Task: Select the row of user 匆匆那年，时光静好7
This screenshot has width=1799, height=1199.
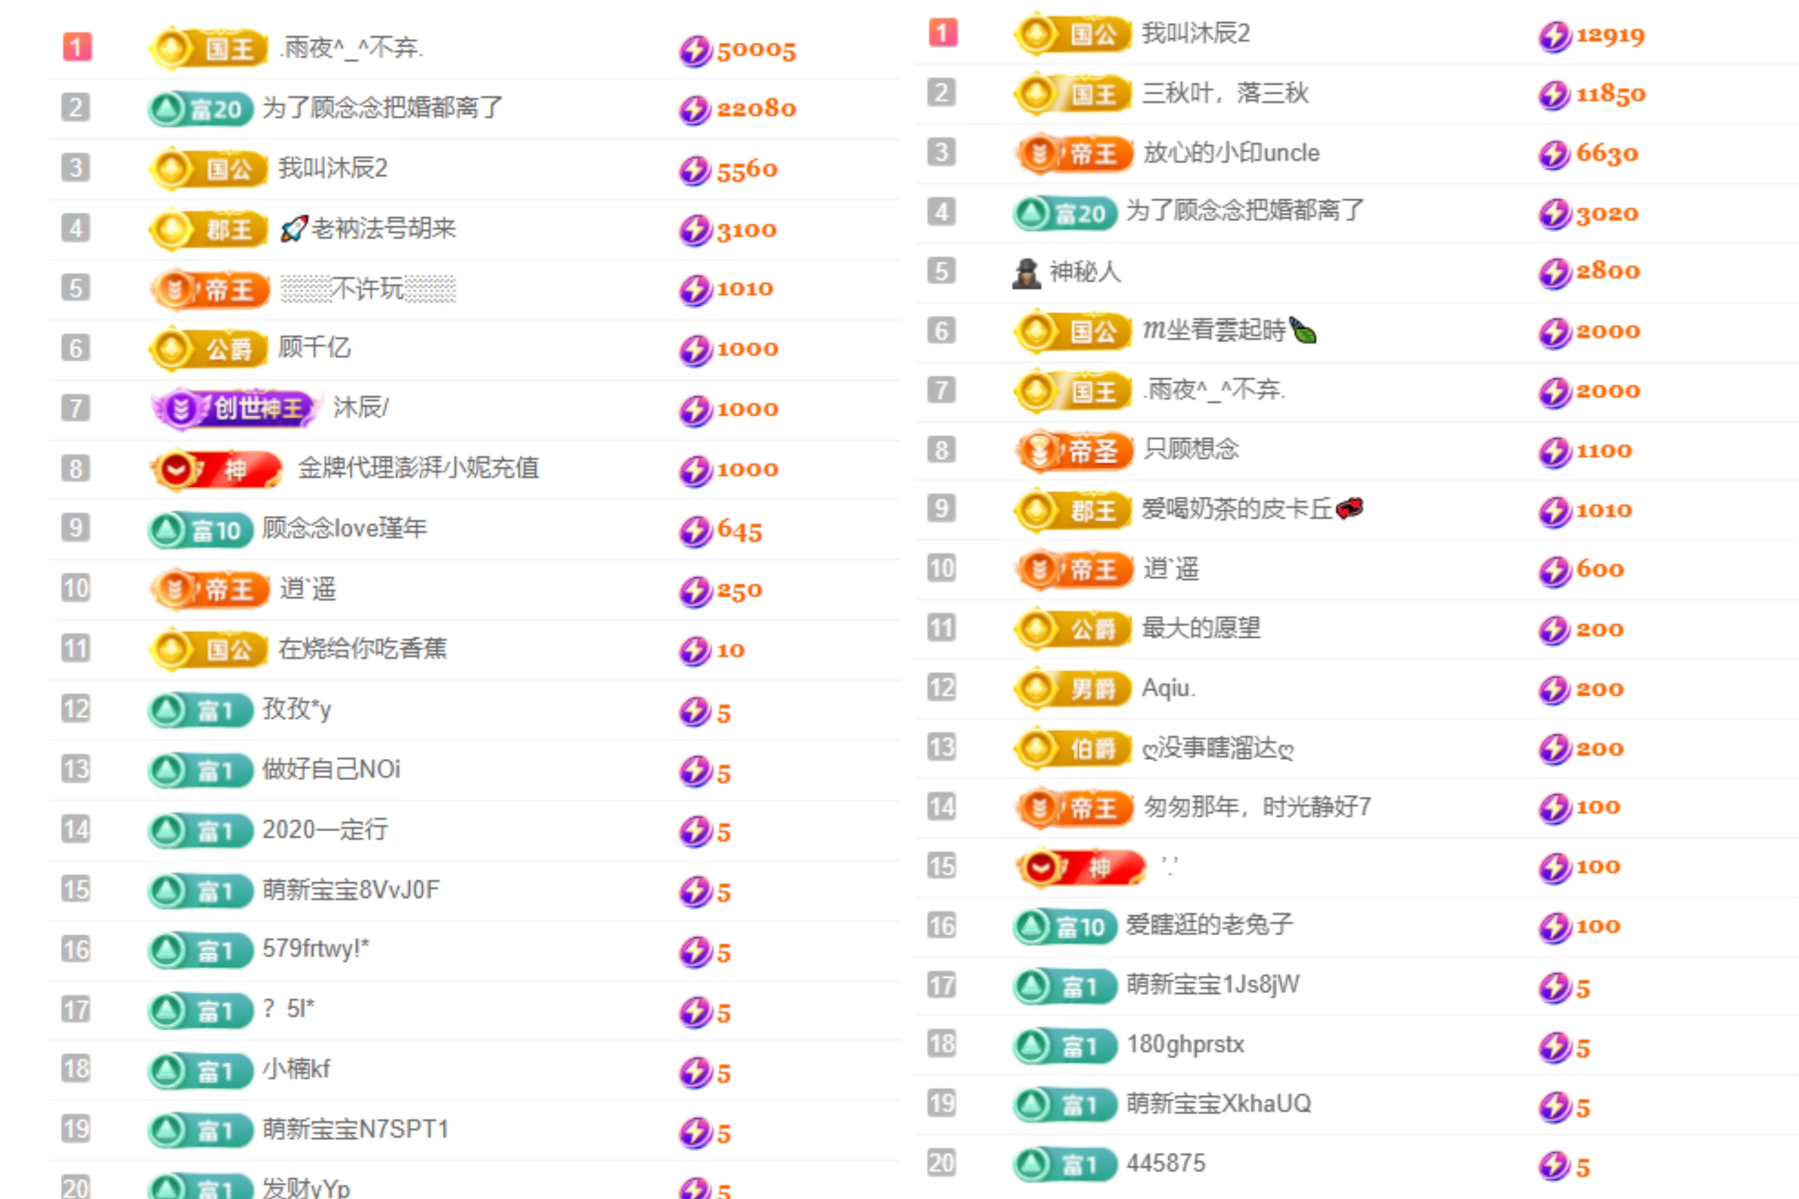Action: tap(1257, 807)
